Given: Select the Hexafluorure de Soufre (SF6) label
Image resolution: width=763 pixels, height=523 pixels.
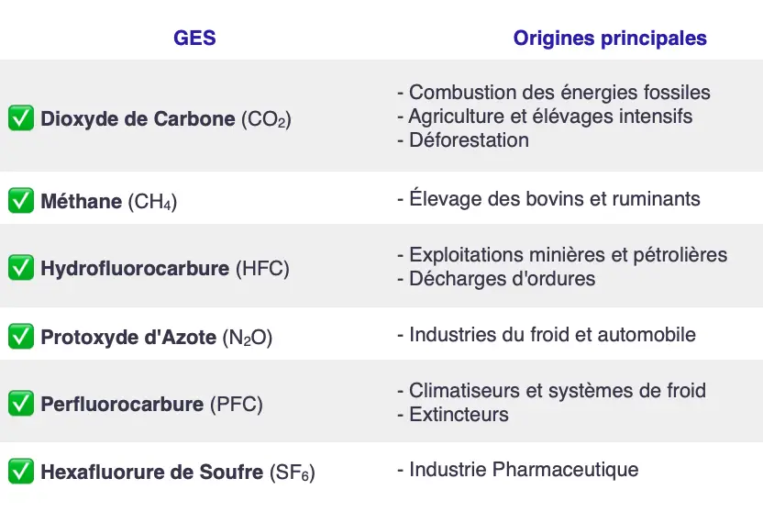Looking at the screenshot, I should (x=178, y=473).
